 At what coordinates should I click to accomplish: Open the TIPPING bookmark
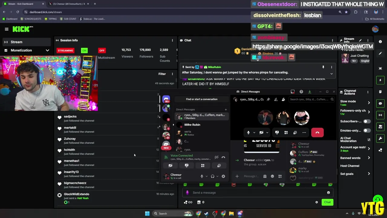50,19
